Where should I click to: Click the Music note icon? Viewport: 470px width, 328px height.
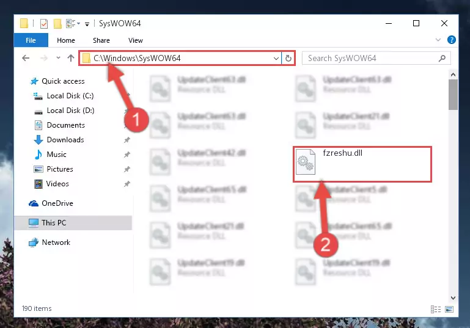(39, 155)
